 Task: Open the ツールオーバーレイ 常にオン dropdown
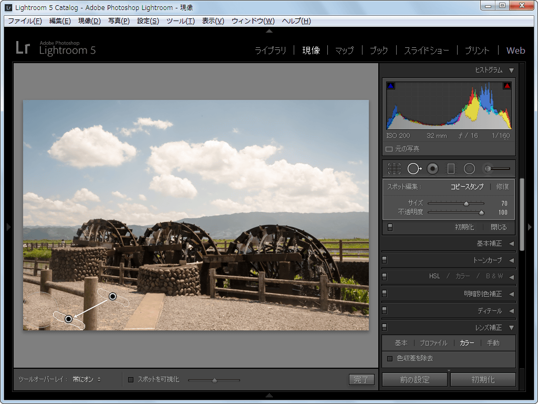(87, 379)
